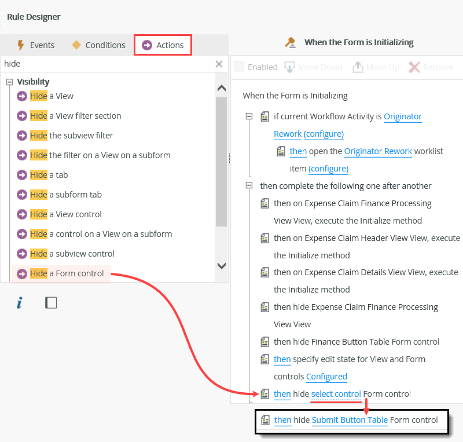Click the Conditions tab diamond icon

pos(76,45)
